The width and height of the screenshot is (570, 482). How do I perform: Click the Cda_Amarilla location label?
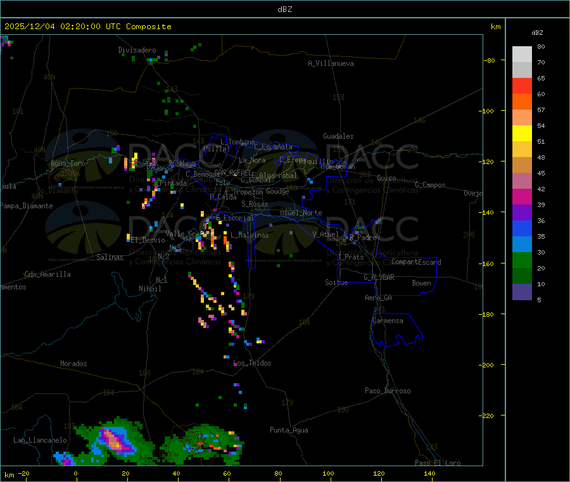coord(47,274)
